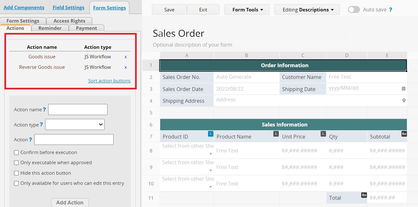
Task: Select column E header
Action: pos(387,55)
